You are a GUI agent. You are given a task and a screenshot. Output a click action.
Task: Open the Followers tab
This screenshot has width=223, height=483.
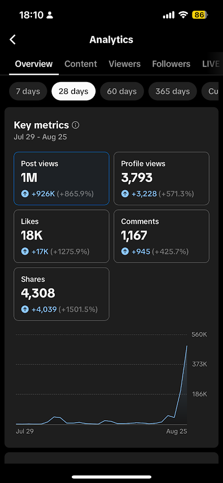pyautogui.click(x=171, y=64)
